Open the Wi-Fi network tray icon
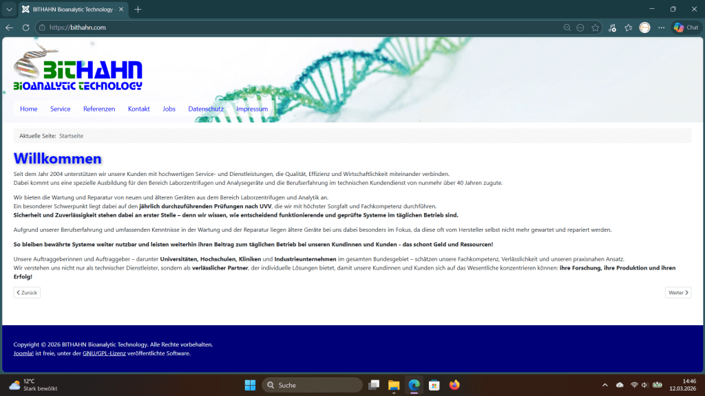The image size is (705, 396). 634,385
